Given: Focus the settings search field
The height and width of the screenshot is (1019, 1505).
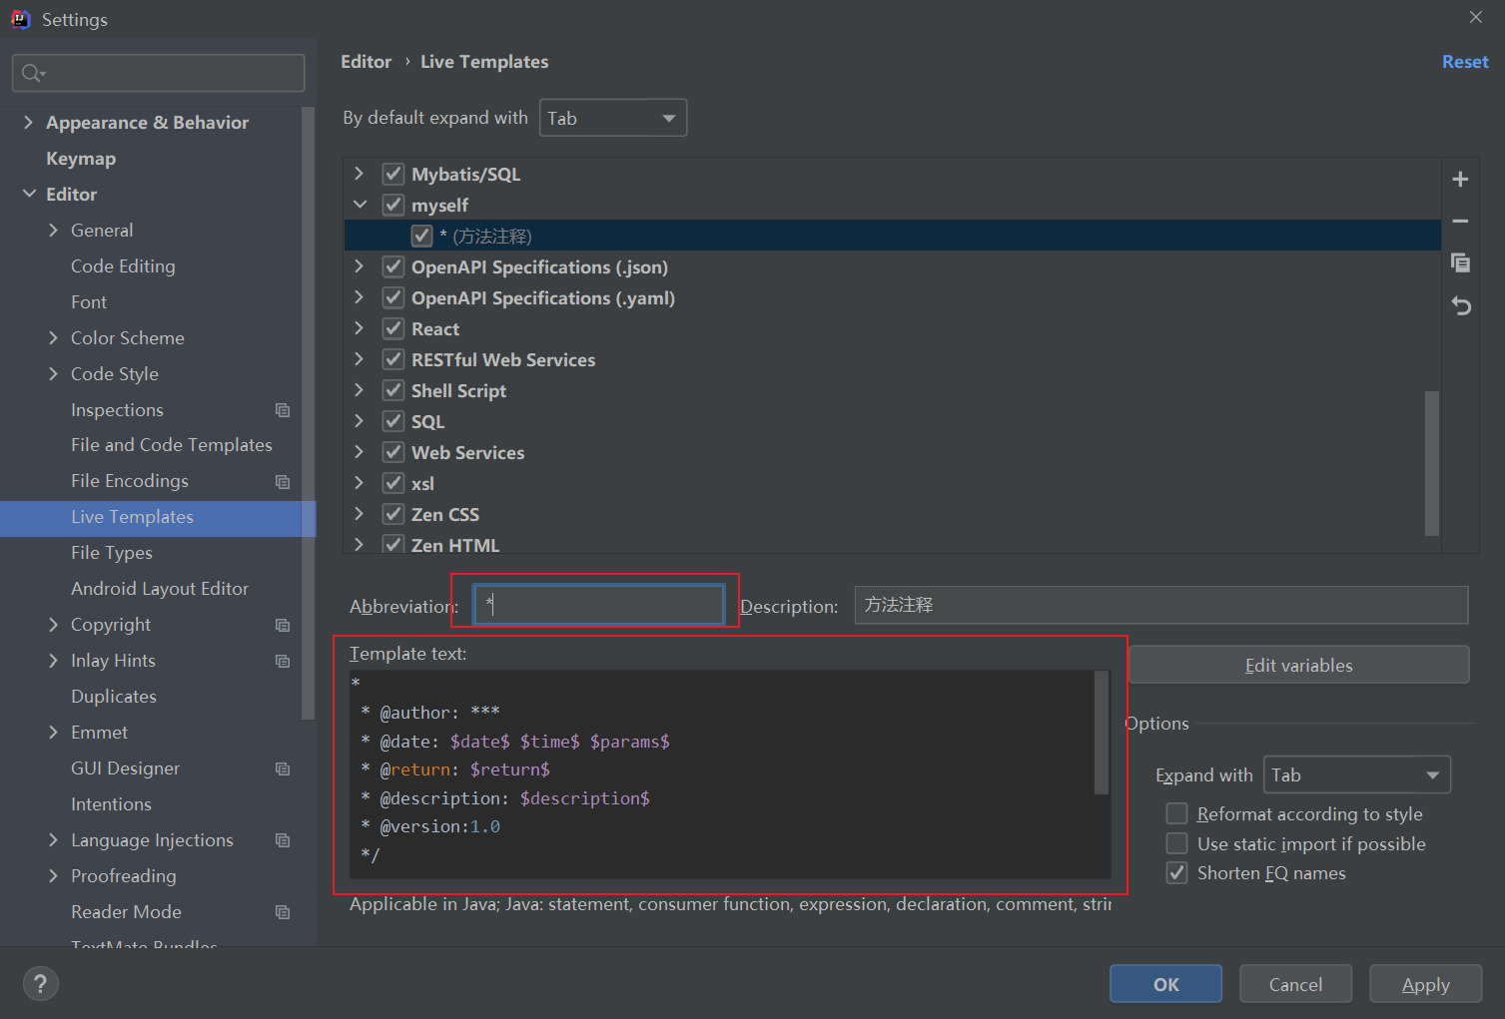Looking at the screenshot, I should 159,73.
